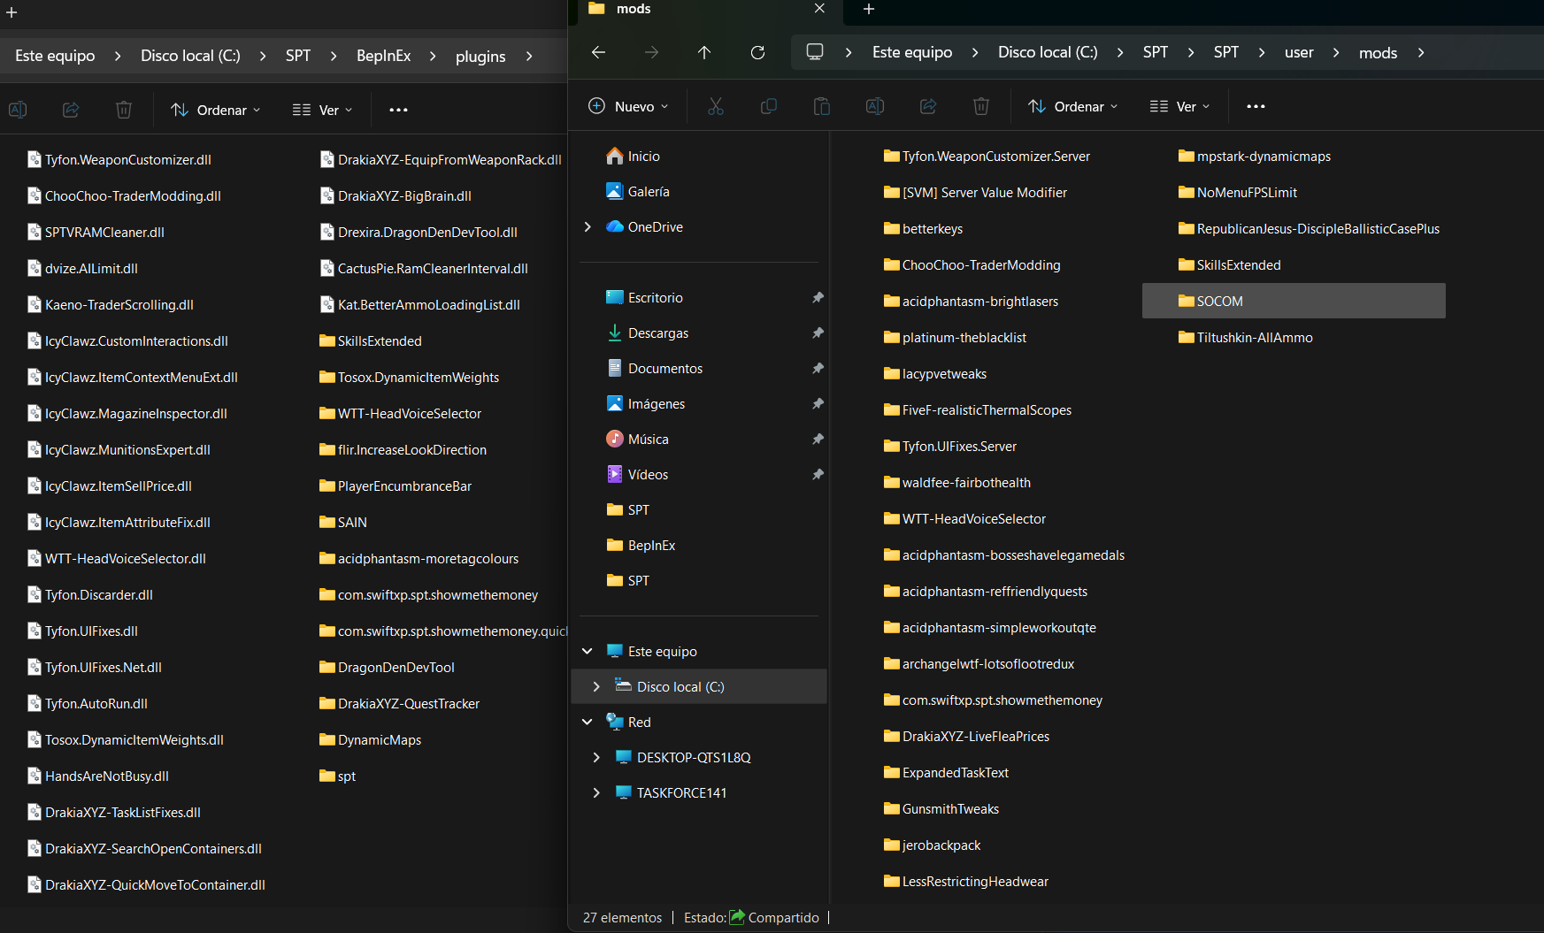The image size is (1544, 933).
Task: Click the Rename icon in the mods toolbar
Action: [x=875, y=106]
